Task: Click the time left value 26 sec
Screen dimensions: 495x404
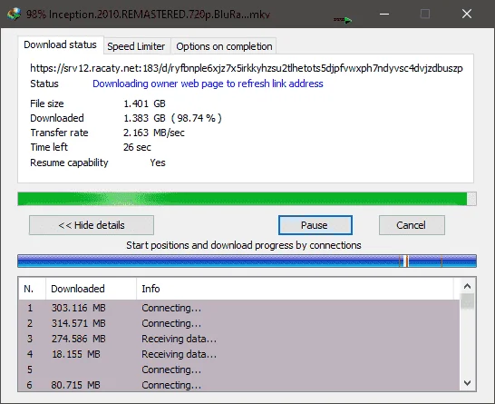Action: 137,147
